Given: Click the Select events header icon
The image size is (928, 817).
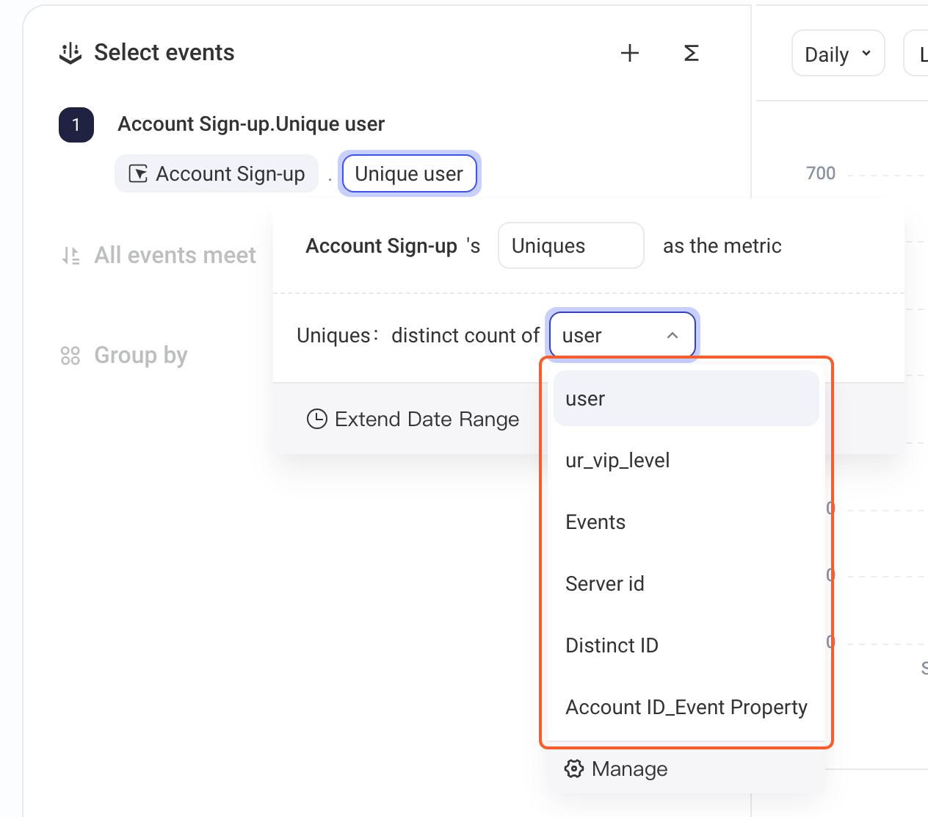Looking at the screenshot, I should point(70,54).
